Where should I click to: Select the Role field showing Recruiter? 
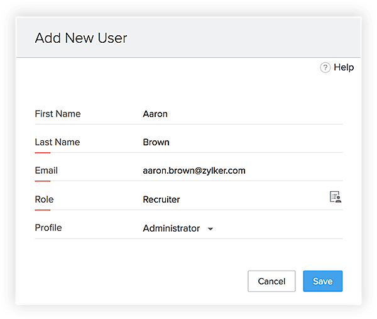click(234, 199)
